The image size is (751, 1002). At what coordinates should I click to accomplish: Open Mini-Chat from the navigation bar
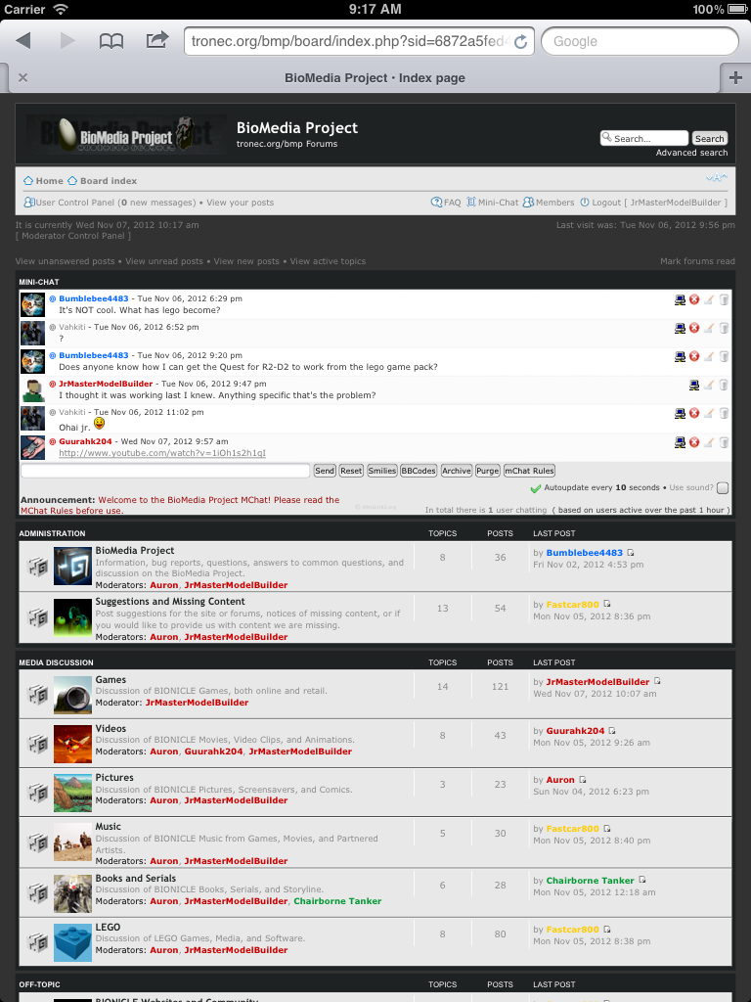(493, 203)
